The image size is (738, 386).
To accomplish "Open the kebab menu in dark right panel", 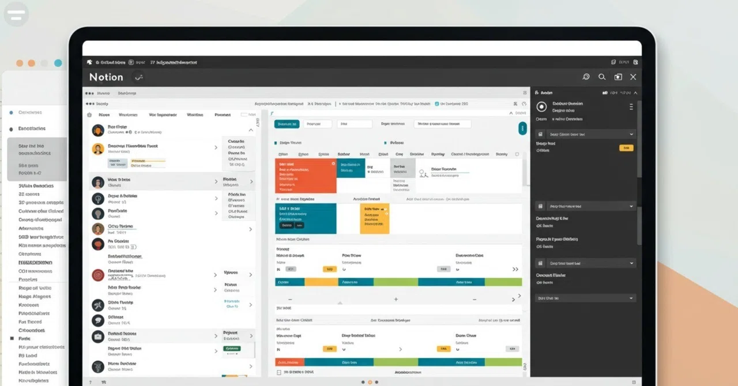I will (631, 107).
